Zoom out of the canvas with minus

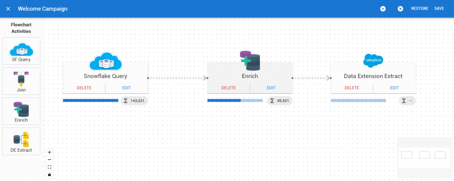click(x=49, y=160)
